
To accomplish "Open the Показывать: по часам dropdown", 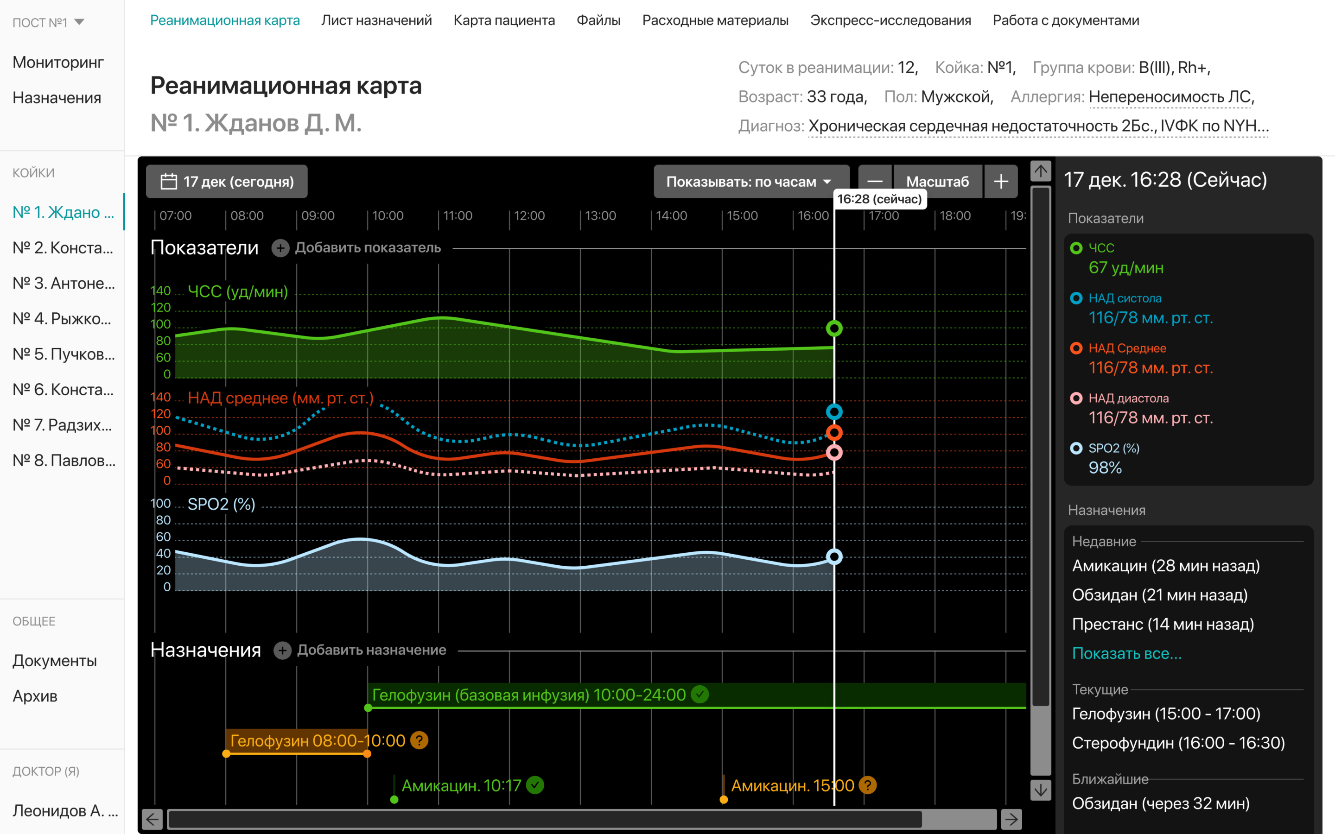I will 750,182.
